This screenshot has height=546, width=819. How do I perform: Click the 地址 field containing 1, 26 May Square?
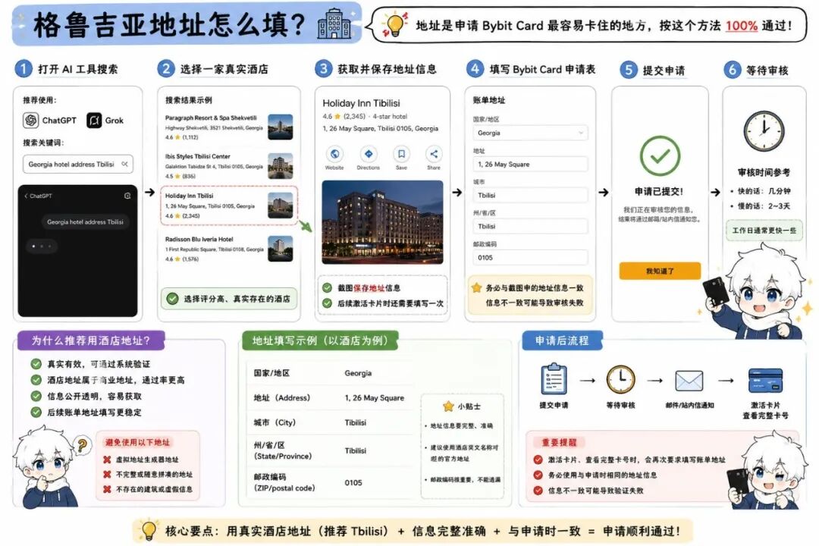pyautogui.click(x=530, y=164)
